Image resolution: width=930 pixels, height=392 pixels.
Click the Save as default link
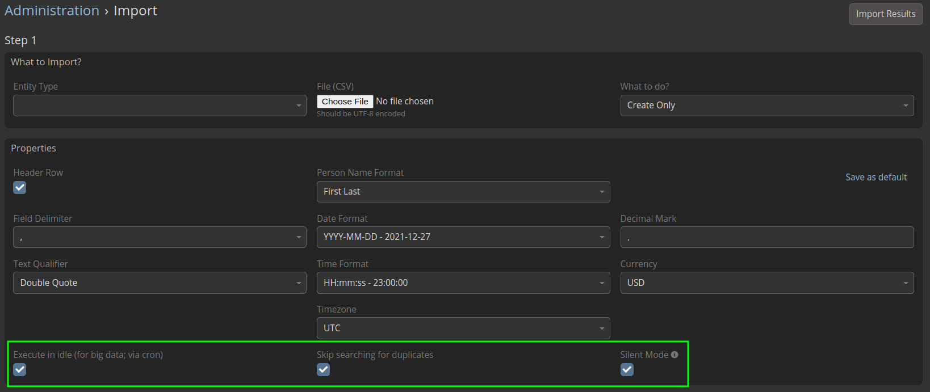coord(876,177)
